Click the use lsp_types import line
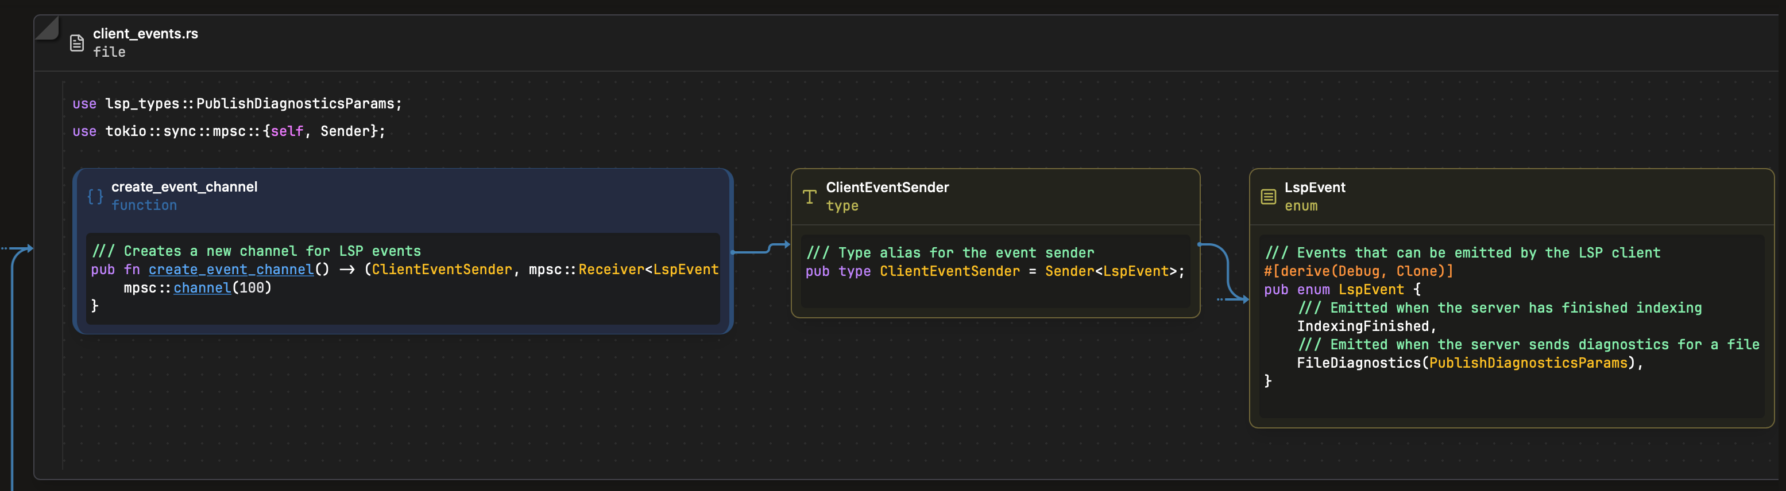Image resolution: width=1786 pixels, height=491 pixels. [x=237, y=104]
